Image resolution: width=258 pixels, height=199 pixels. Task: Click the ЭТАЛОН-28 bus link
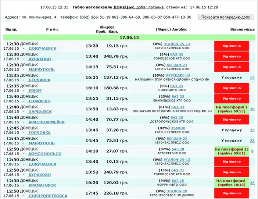point(177,191)
